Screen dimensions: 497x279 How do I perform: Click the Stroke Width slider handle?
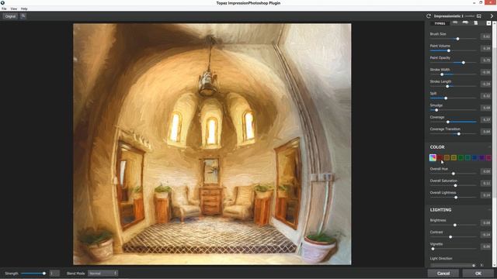pos(442,74)
